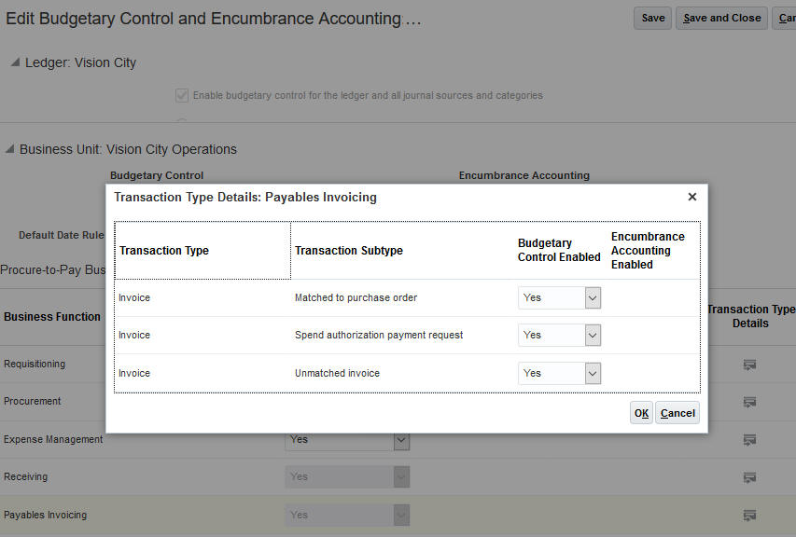Viewport: 796px width, 537px height.
Task: Click Save and Close button
Action: 721,18
